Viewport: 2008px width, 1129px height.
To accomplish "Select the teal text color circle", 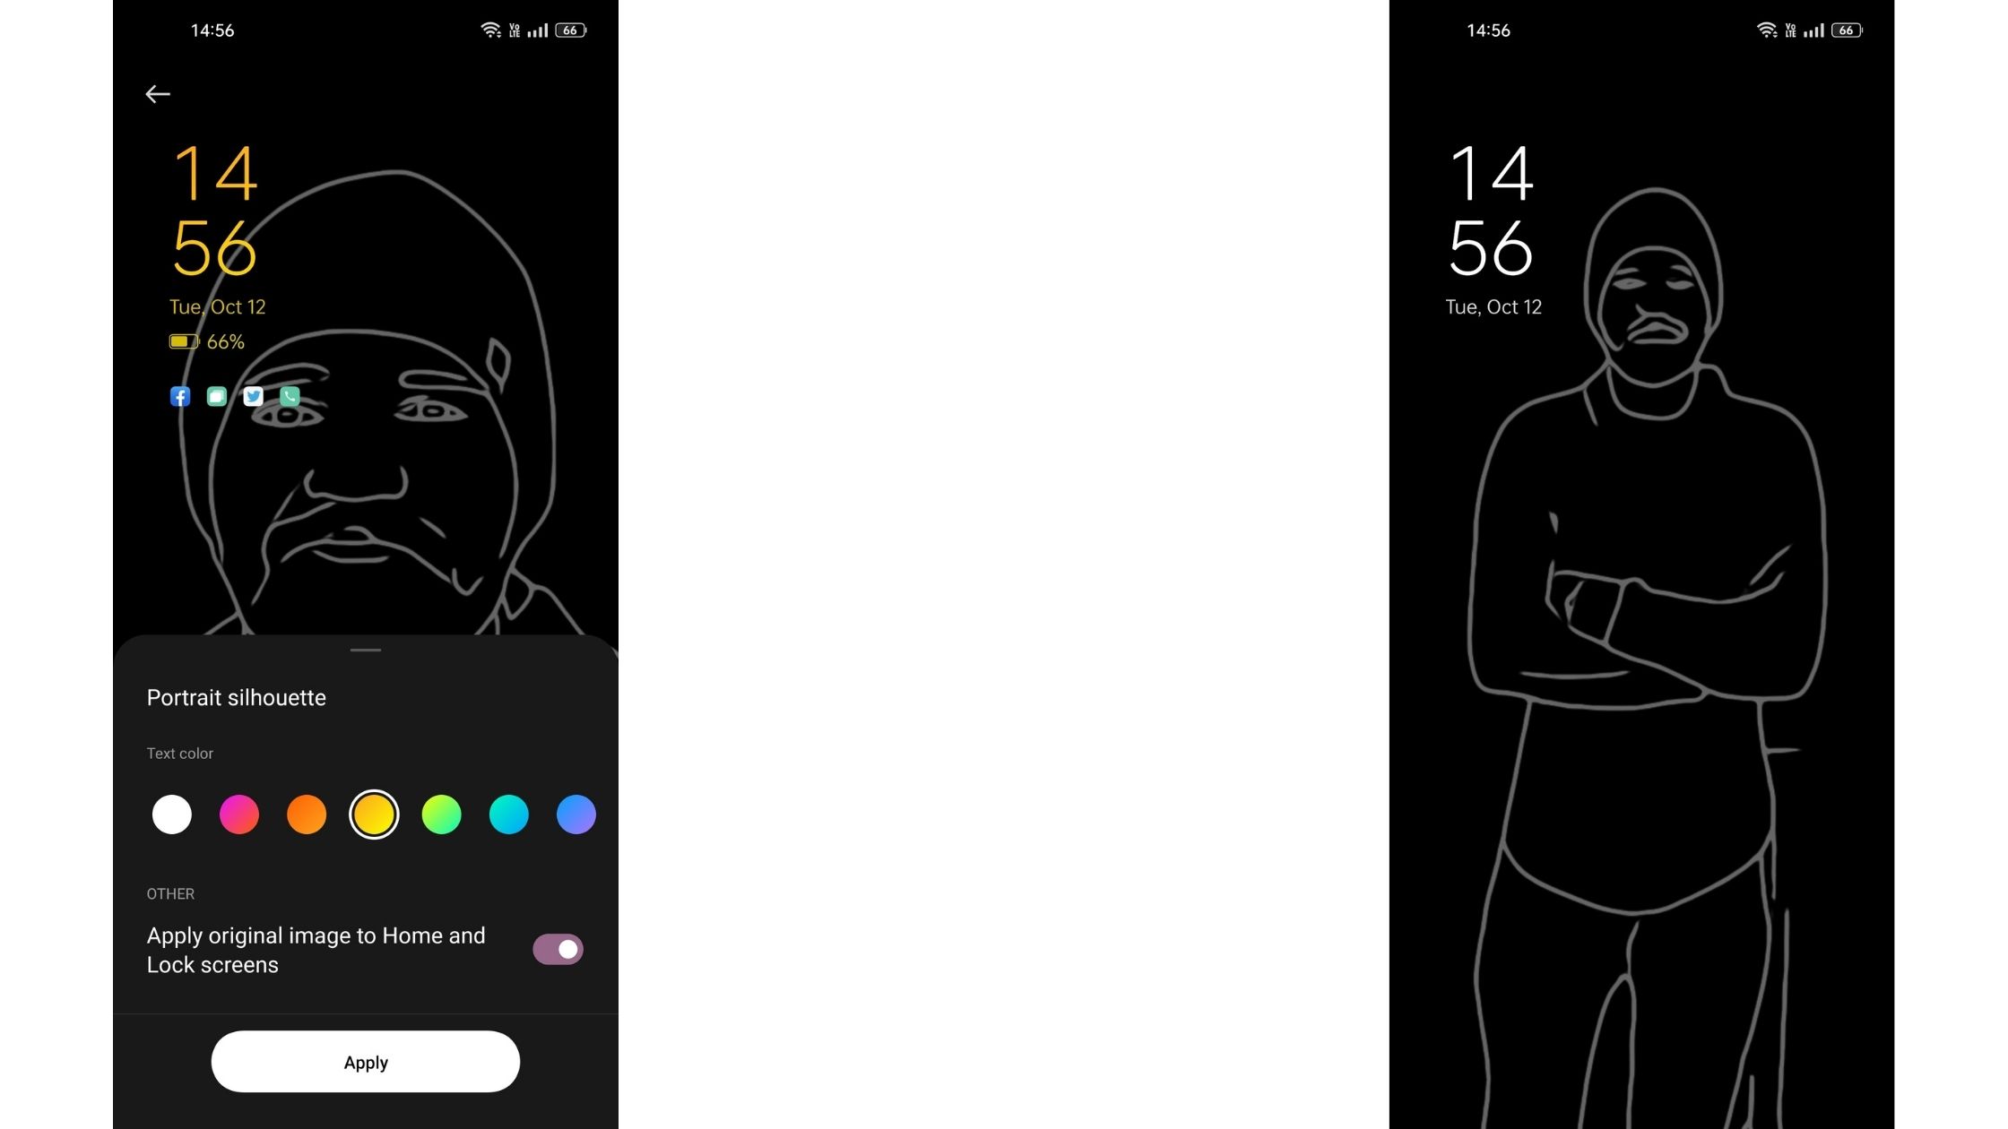I will coord(509,814).
